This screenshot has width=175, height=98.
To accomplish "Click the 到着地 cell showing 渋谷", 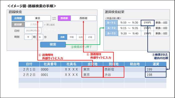I will click(x=114, y=75).
